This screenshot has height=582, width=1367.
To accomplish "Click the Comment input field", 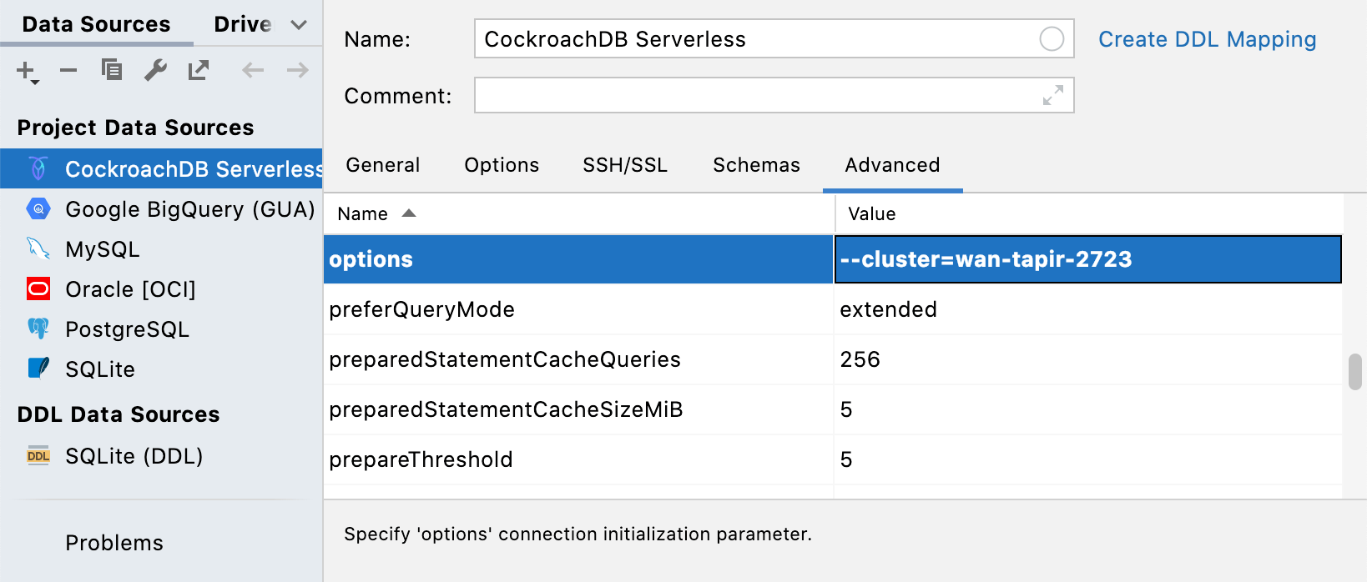I will click(751, 95).
